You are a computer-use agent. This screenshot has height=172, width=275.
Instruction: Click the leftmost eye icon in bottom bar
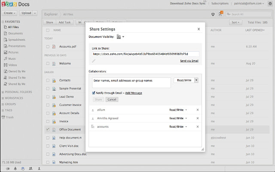coord(8,169)
